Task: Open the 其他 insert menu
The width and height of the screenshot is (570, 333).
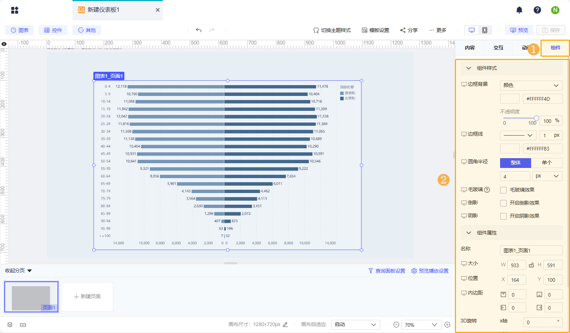Action: pyautogui.click(x=86, y=30)
